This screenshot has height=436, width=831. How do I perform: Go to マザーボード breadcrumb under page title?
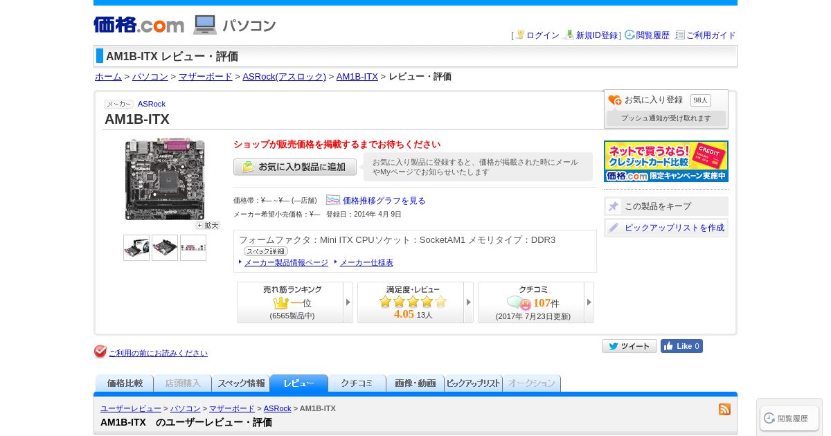(206, 77)
